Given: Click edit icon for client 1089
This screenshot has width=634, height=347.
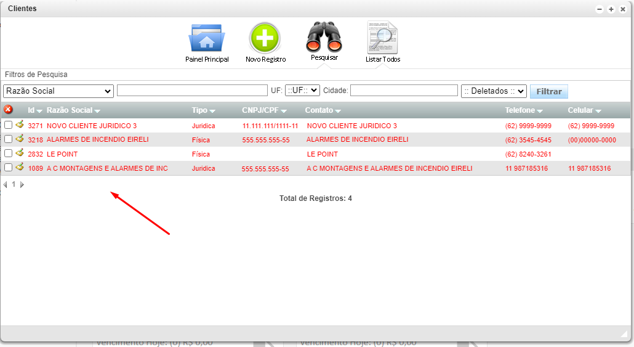Looking at the screenshot, I should coord(20,167).
